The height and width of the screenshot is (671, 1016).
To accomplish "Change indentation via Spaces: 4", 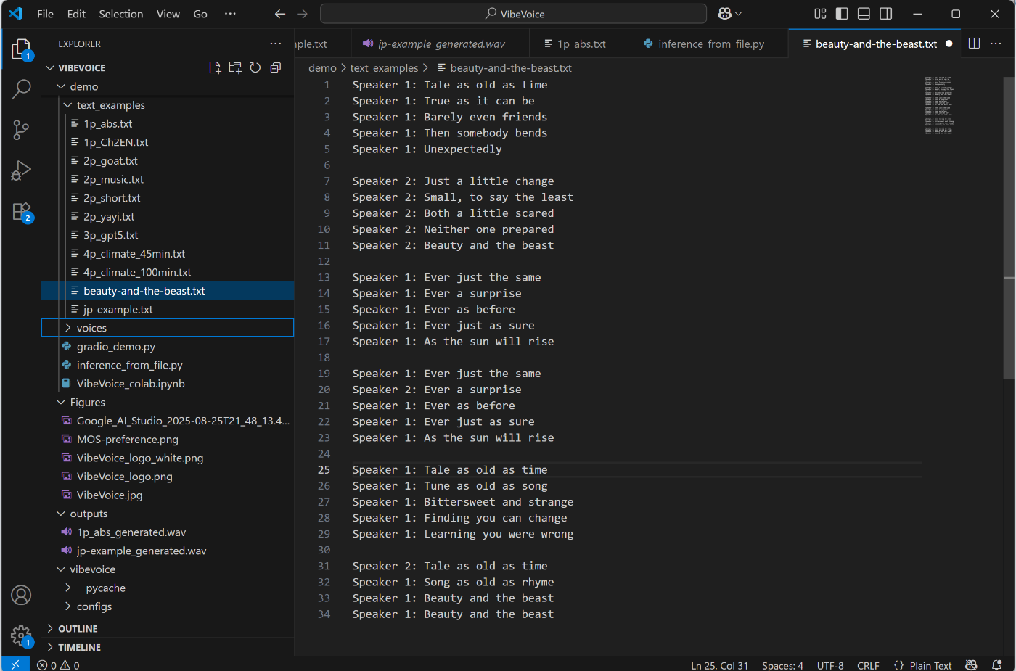I will pyautogui.click(x=782, y=665).
